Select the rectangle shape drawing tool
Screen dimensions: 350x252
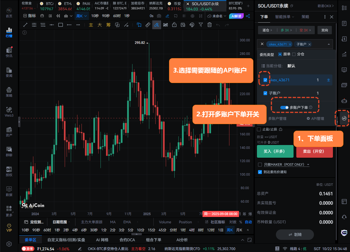(x=61, y=25)
